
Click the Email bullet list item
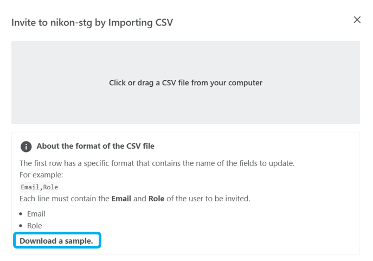point(36,214)
